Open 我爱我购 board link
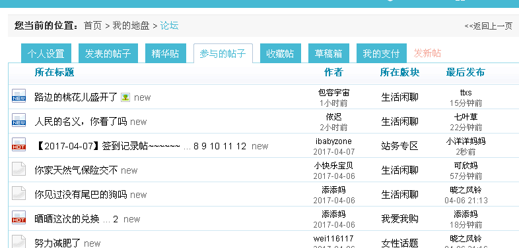 pos(400,219)
